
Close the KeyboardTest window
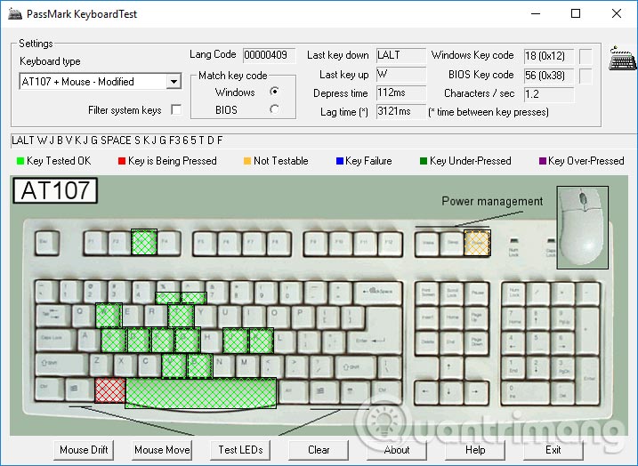617,14
